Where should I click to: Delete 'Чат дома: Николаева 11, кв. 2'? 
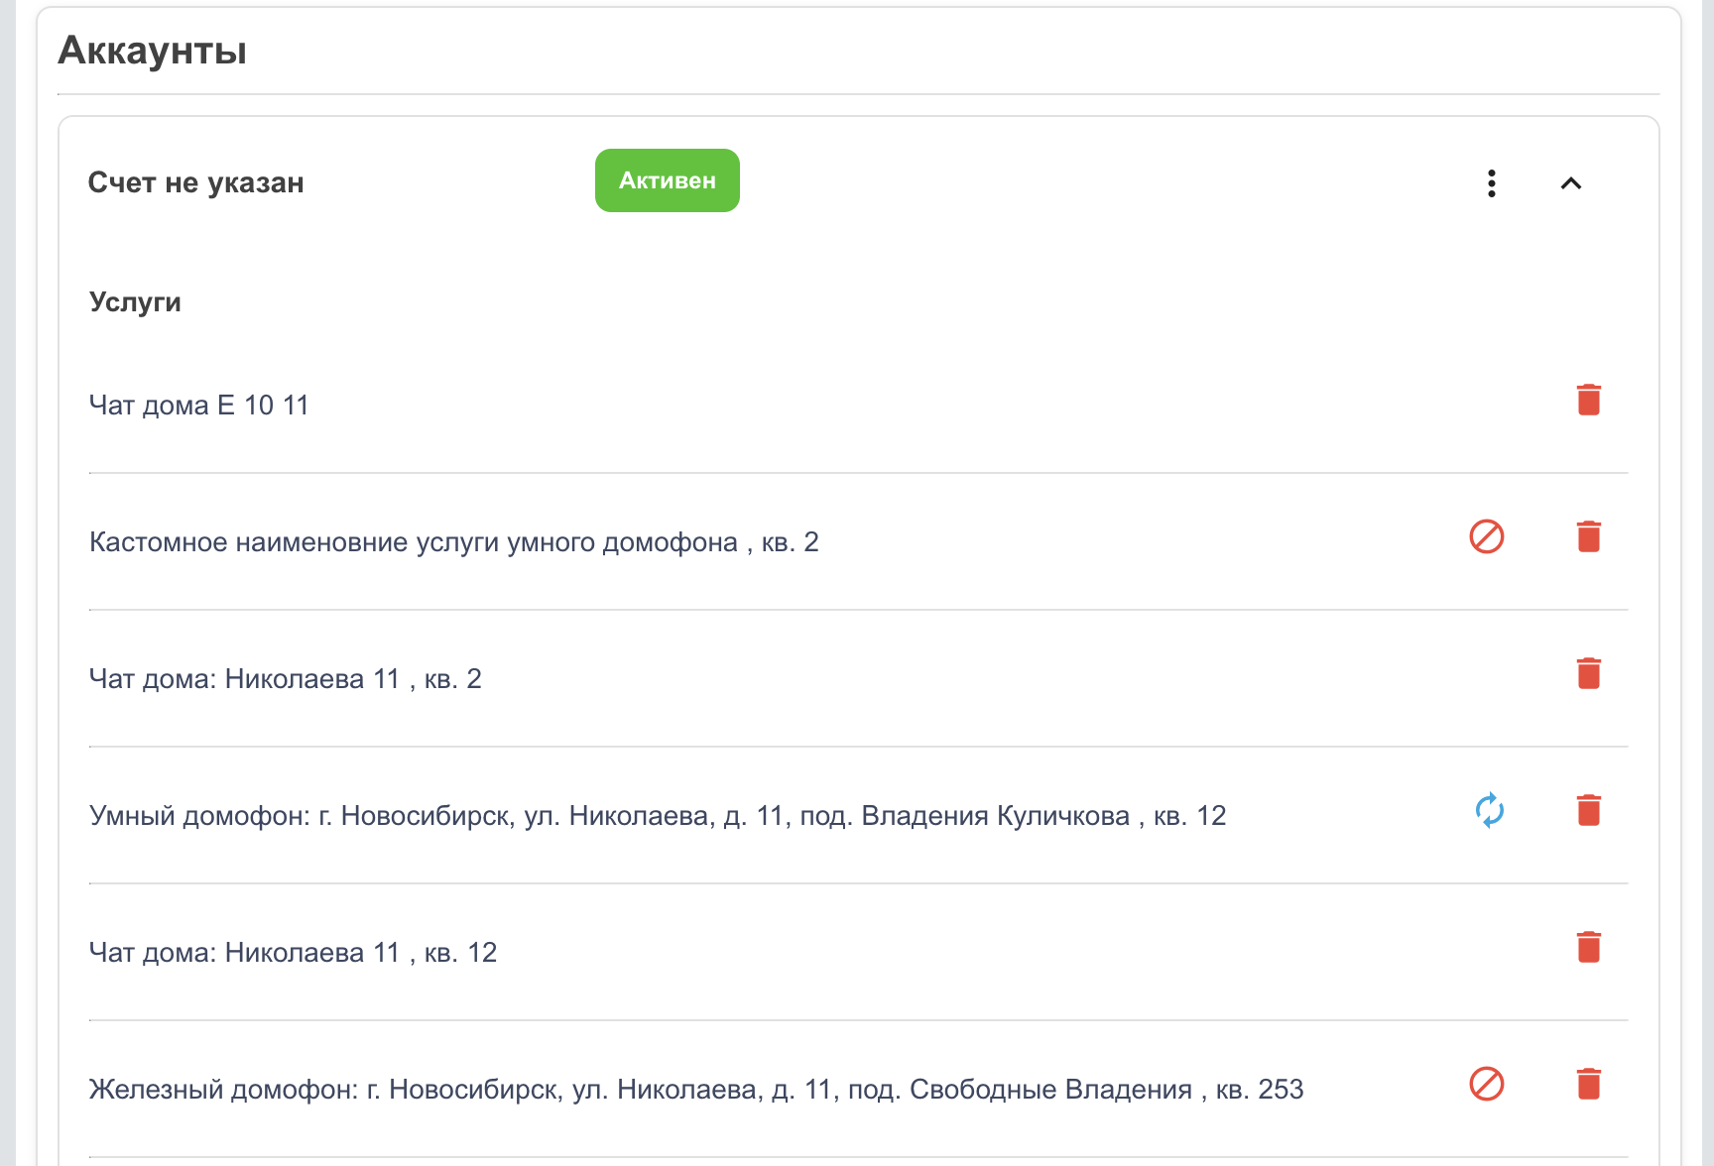1588,673
